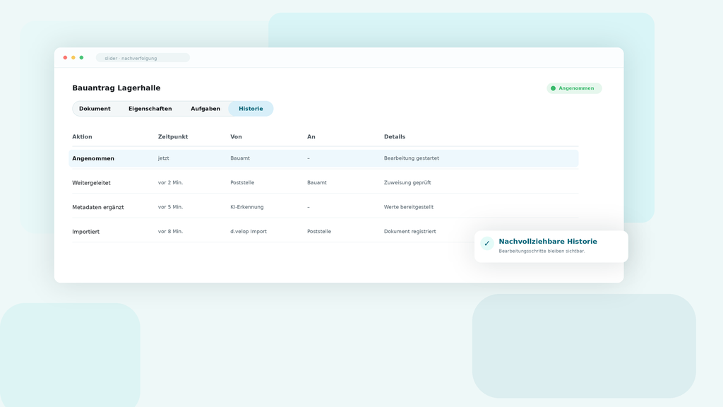Click the An column header
723x407 pixels.
(x=311, y=136)
